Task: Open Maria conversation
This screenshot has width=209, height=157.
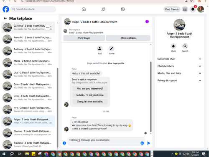Action: pos(28,62)
